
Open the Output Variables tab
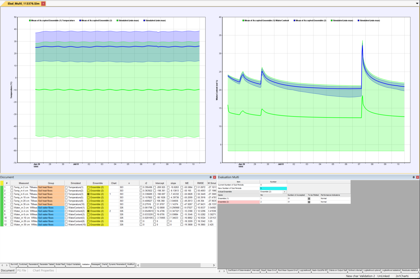pos(73,264)
